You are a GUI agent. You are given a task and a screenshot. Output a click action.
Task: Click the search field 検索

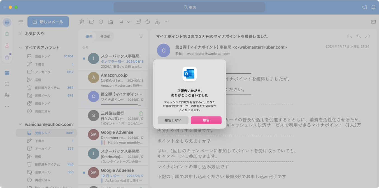(x=189, y=7)
